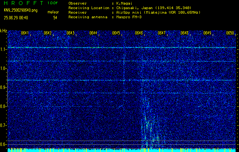The width and height of the screenshot is (239, 152).
Task: Click the cyan signal-level bar at bottom
Action: coord(122,150)
